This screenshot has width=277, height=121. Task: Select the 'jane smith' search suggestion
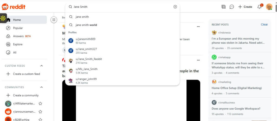pyautogui.click(x=122, y=17)
